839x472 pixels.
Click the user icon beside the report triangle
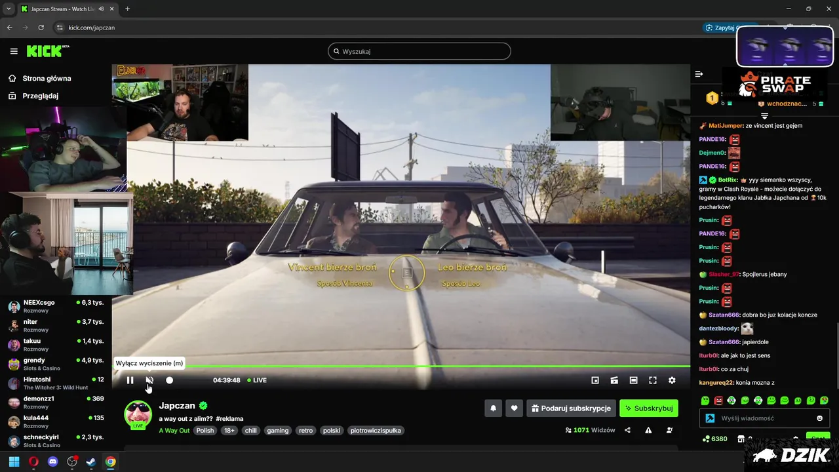point(669,431)
